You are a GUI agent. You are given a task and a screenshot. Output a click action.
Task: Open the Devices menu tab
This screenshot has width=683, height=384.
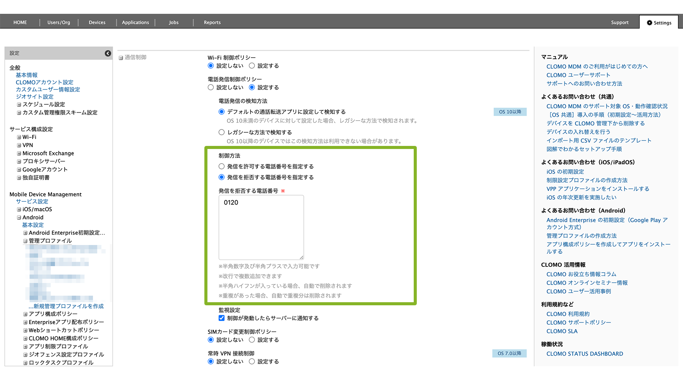97,23
